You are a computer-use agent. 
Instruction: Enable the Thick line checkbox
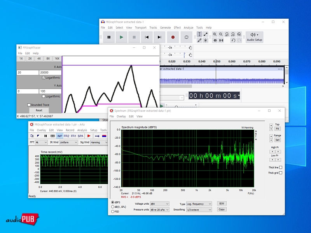(281, 167)
